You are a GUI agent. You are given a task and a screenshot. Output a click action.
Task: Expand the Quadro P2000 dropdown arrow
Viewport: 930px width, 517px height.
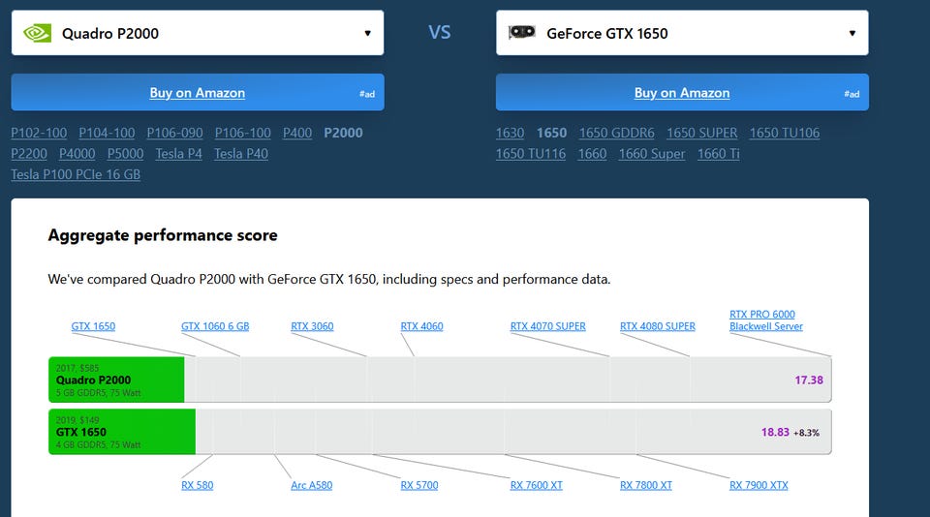click(367, 33)
